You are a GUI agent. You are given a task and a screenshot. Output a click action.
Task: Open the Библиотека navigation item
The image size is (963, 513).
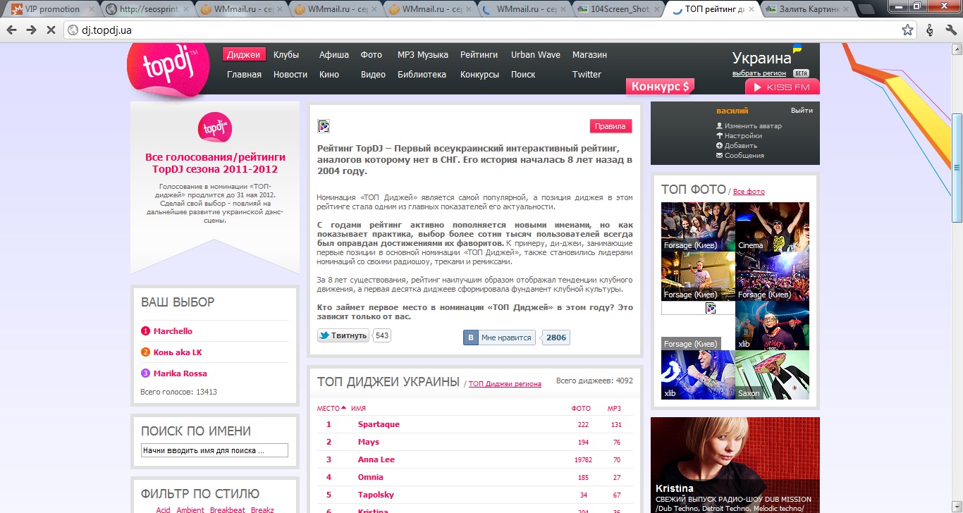tap(422, 75)
